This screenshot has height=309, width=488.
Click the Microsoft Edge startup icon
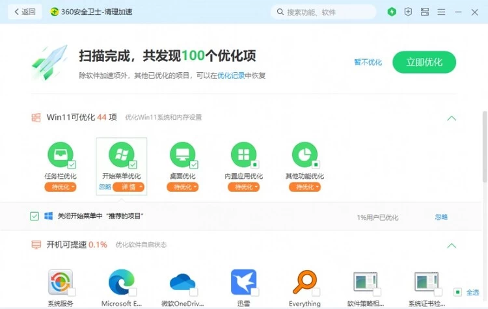[x=121, y=282]
